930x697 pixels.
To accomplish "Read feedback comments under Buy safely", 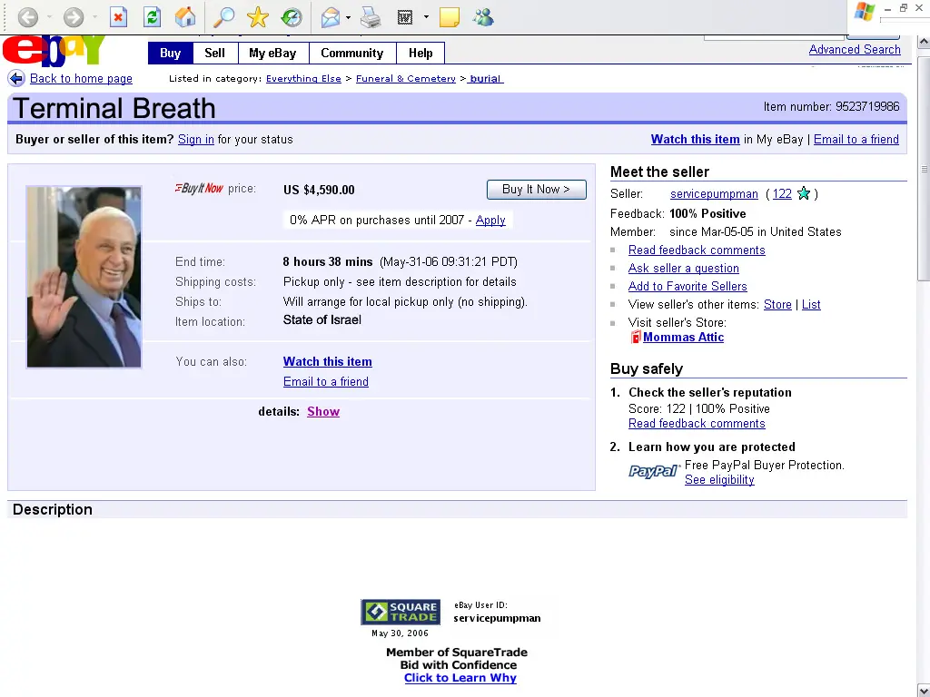I will coord(697,424).
